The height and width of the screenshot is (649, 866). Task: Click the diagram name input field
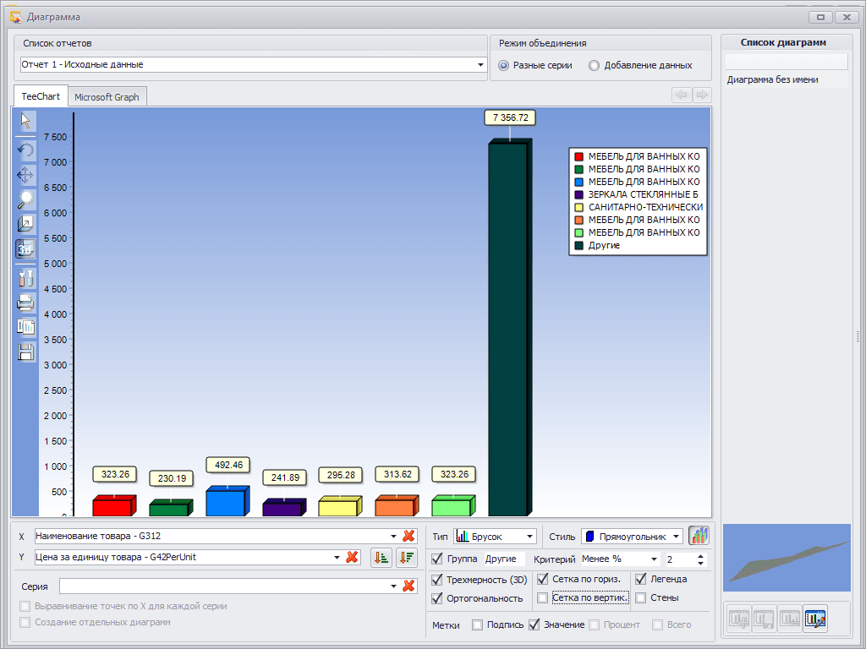786,61
